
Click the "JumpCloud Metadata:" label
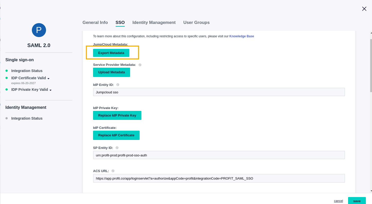coord(111,45)
